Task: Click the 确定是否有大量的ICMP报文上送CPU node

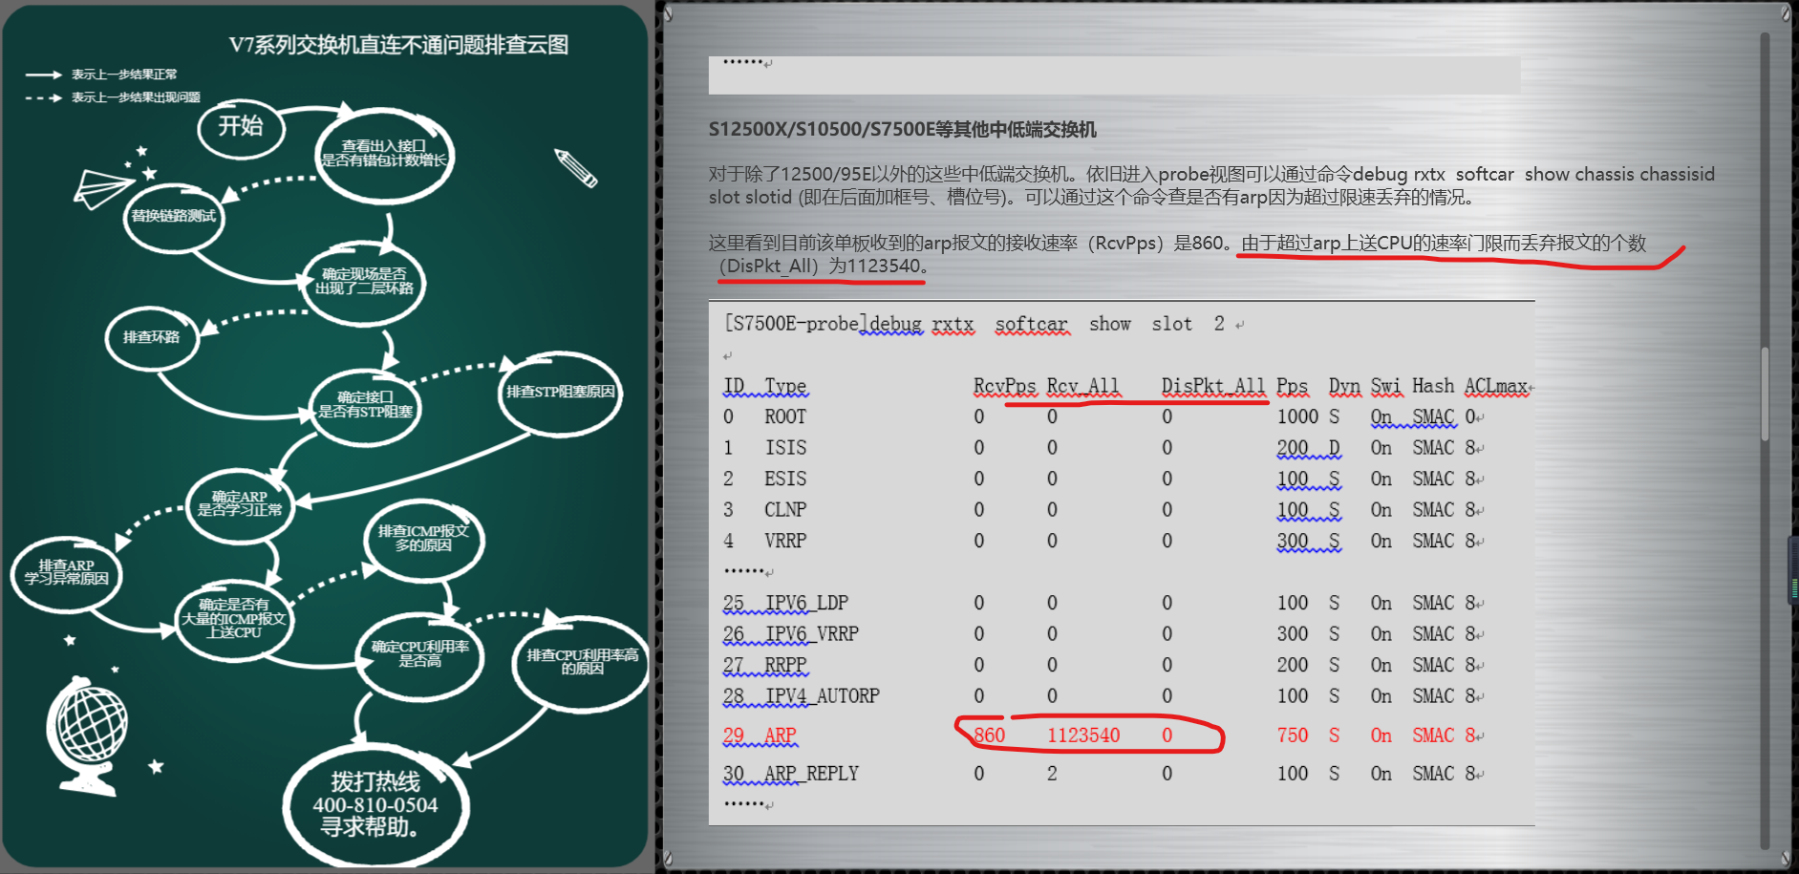Action: point(234,619)
